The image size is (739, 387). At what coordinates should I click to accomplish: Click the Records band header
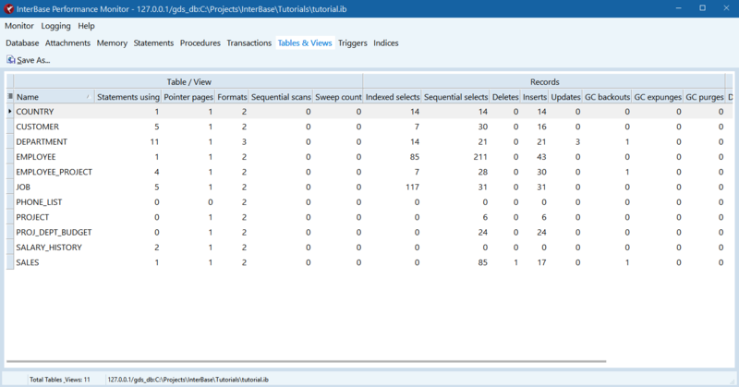[544, 81]
